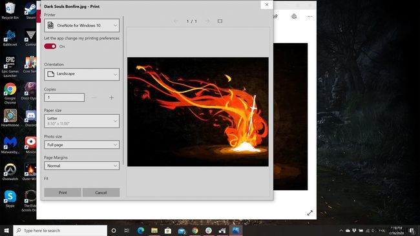The image size is (420, 236).
Task: Close the Print dialog
Action: coord(267,5)
